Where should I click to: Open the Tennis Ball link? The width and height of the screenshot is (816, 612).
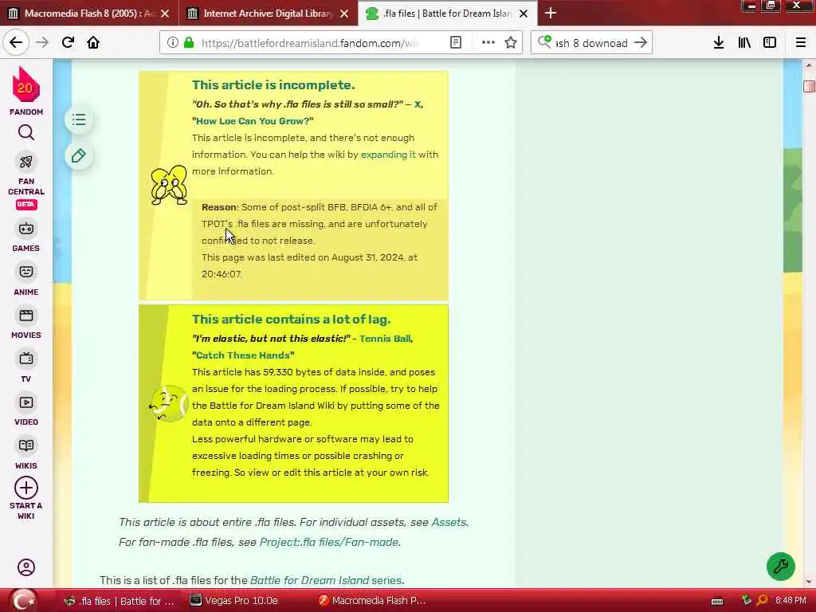click(x=385, y=339)
